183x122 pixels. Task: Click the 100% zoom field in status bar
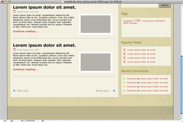[x=5, y=121]
